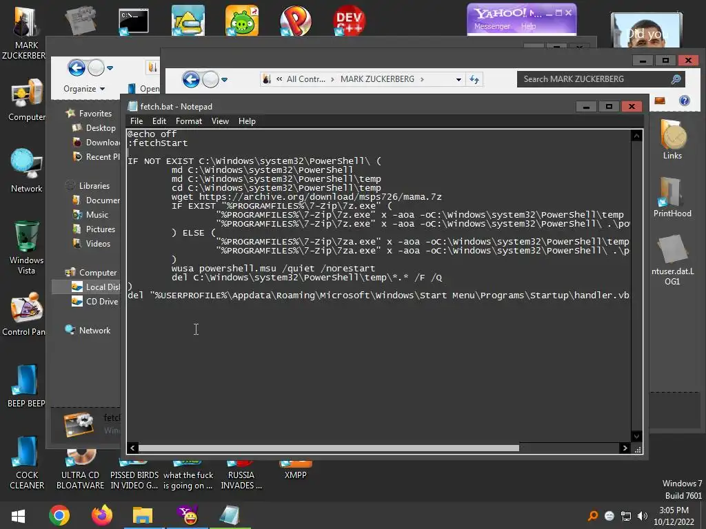Open the Notepad Edit menu
This screenshot has height=529, width=706.
tap(159, 121)
